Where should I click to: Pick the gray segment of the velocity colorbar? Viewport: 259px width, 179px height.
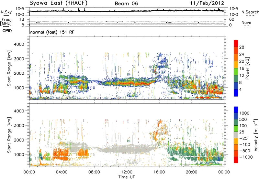[236, 135]
